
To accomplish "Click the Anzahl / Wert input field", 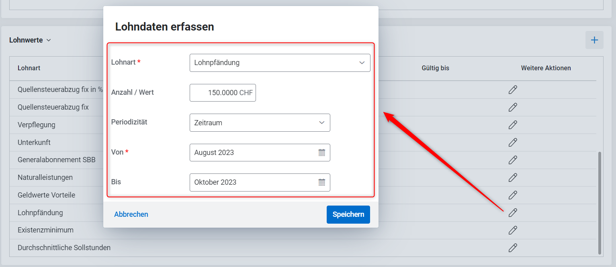I will pyautogui.click(x=223, y=93).
